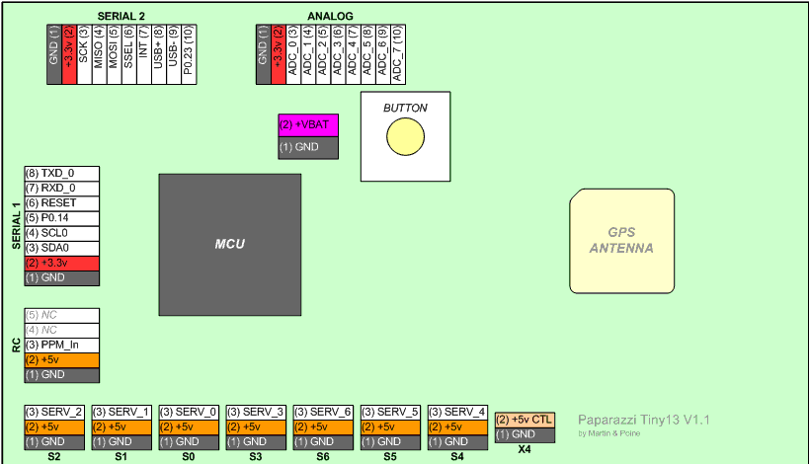809x464 pixels.
Task: Select the SERIAL 2 connector heading
Action: point(121,16)
